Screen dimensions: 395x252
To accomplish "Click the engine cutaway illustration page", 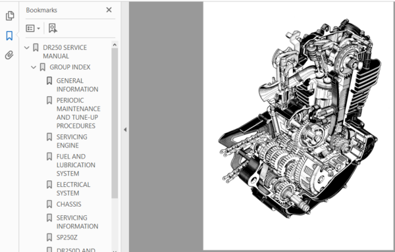I will pyautogui.click(x=299, y=126).
